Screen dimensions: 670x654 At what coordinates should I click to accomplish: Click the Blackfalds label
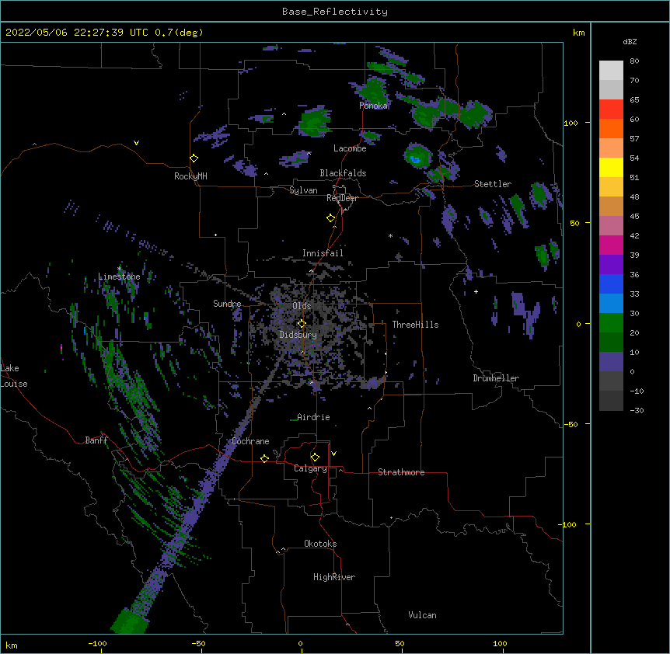[x=343, y=173]
